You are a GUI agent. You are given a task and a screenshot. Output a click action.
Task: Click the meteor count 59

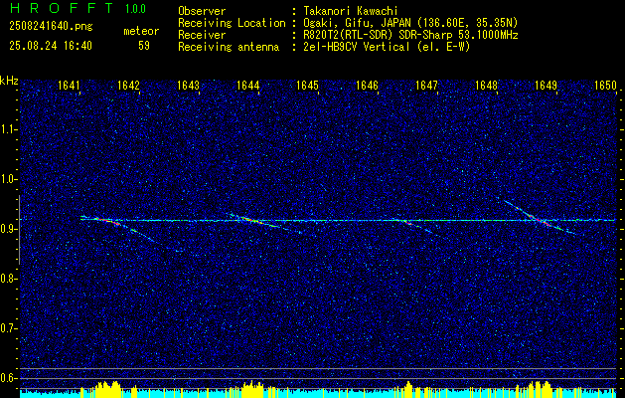pyautogui.click(x=144, y=46)
